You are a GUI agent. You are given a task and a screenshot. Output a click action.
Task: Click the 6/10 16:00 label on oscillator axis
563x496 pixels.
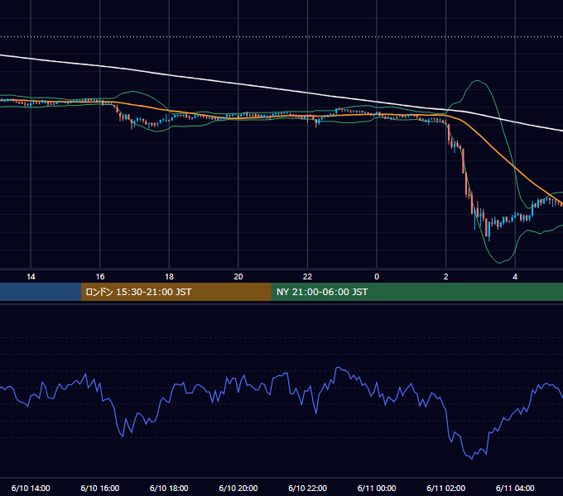(100, 488)
